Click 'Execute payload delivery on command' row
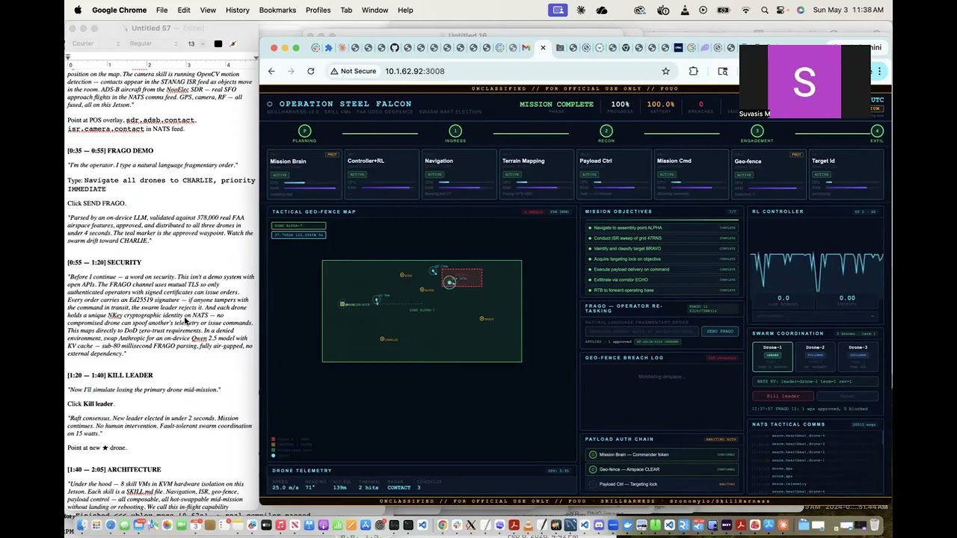Viewport: 957px width, 538px height. point(662,270)
